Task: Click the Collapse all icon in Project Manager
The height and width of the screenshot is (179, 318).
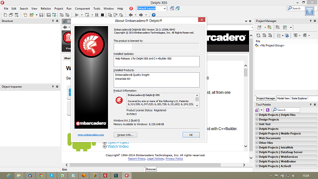Action: pos(270,35)
